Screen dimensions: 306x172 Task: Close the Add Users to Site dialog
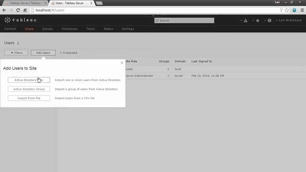click(x=122, y=63)
